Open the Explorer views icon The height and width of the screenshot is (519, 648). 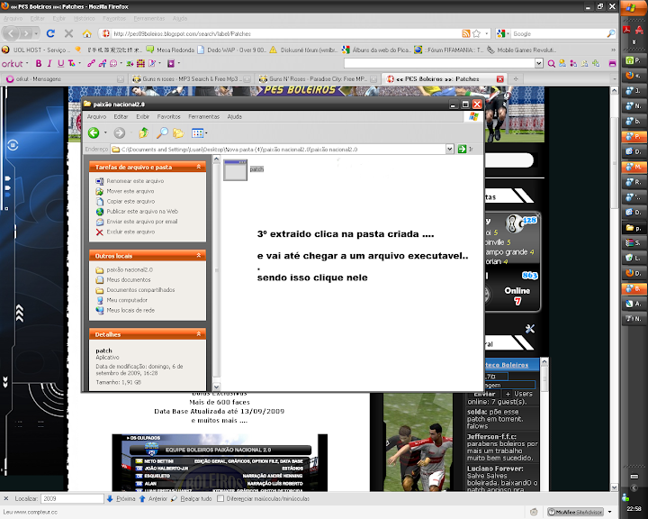coord(197,132)
